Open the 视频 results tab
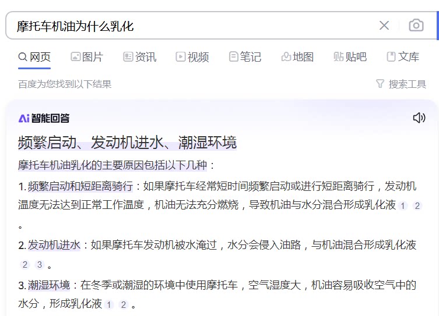Screen dimensions: 439x316 (192, 57)
